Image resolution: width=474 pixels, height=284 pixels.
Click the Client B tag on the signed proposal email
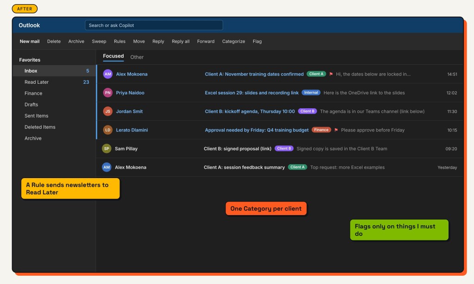(284, 148)
